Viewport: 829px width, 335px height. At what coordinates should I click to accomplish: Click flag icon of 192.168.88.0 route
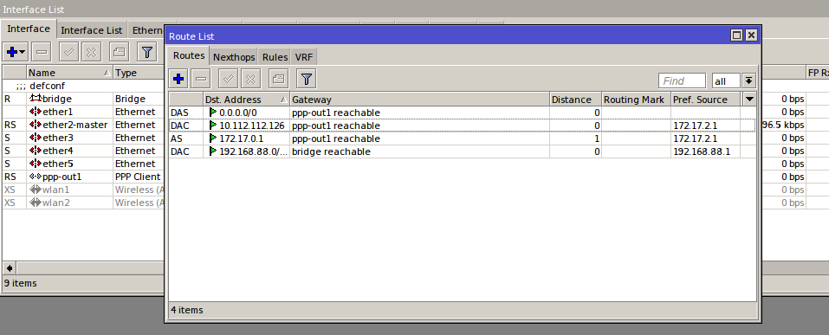click(x=213, y=151)
